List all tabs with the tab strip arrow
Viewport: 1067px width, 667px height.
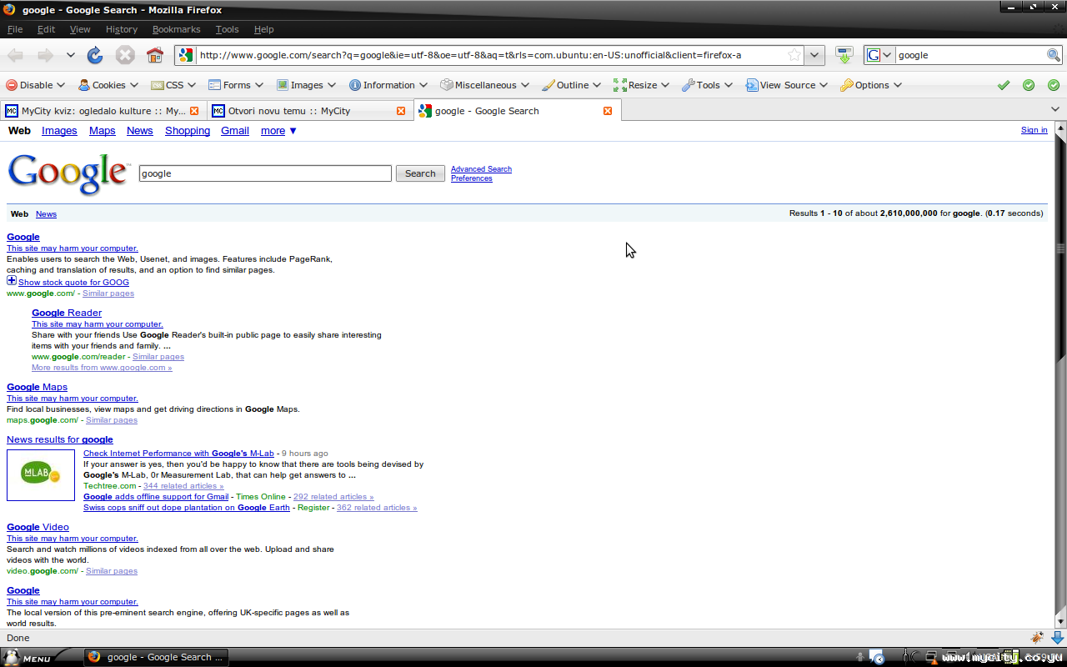click(1055, 110)
